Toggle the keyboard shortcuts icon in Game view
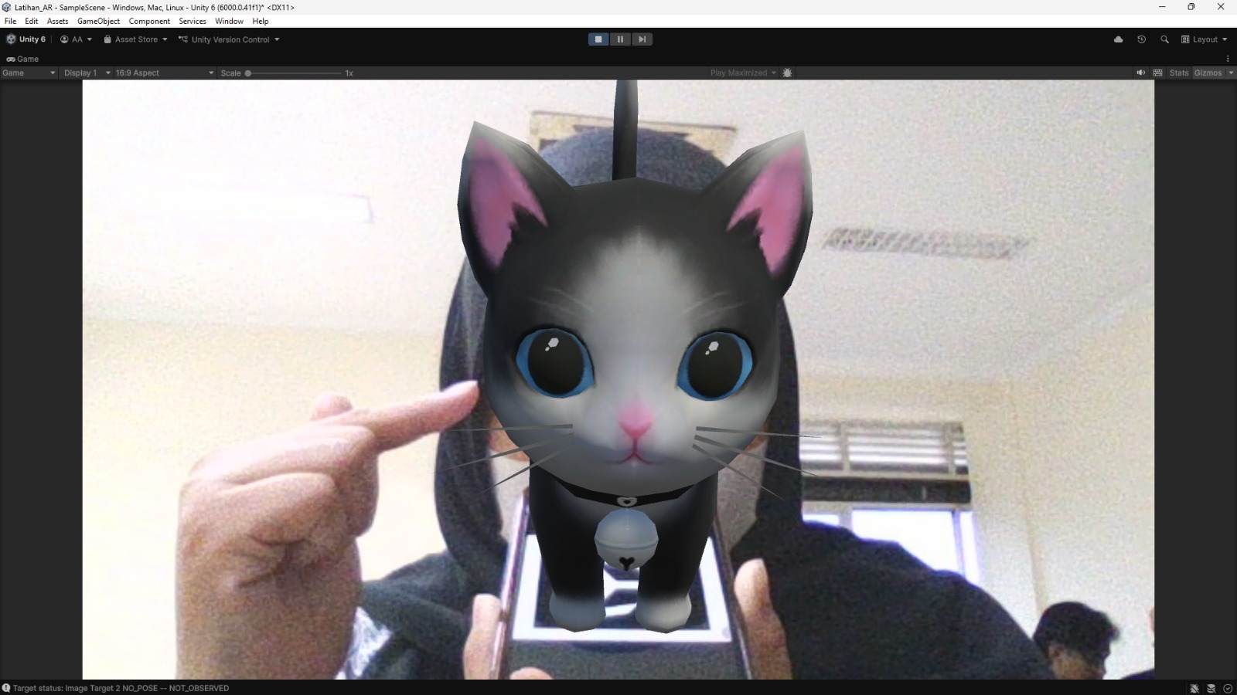1237x695 pixels. tap(1157, 73)
